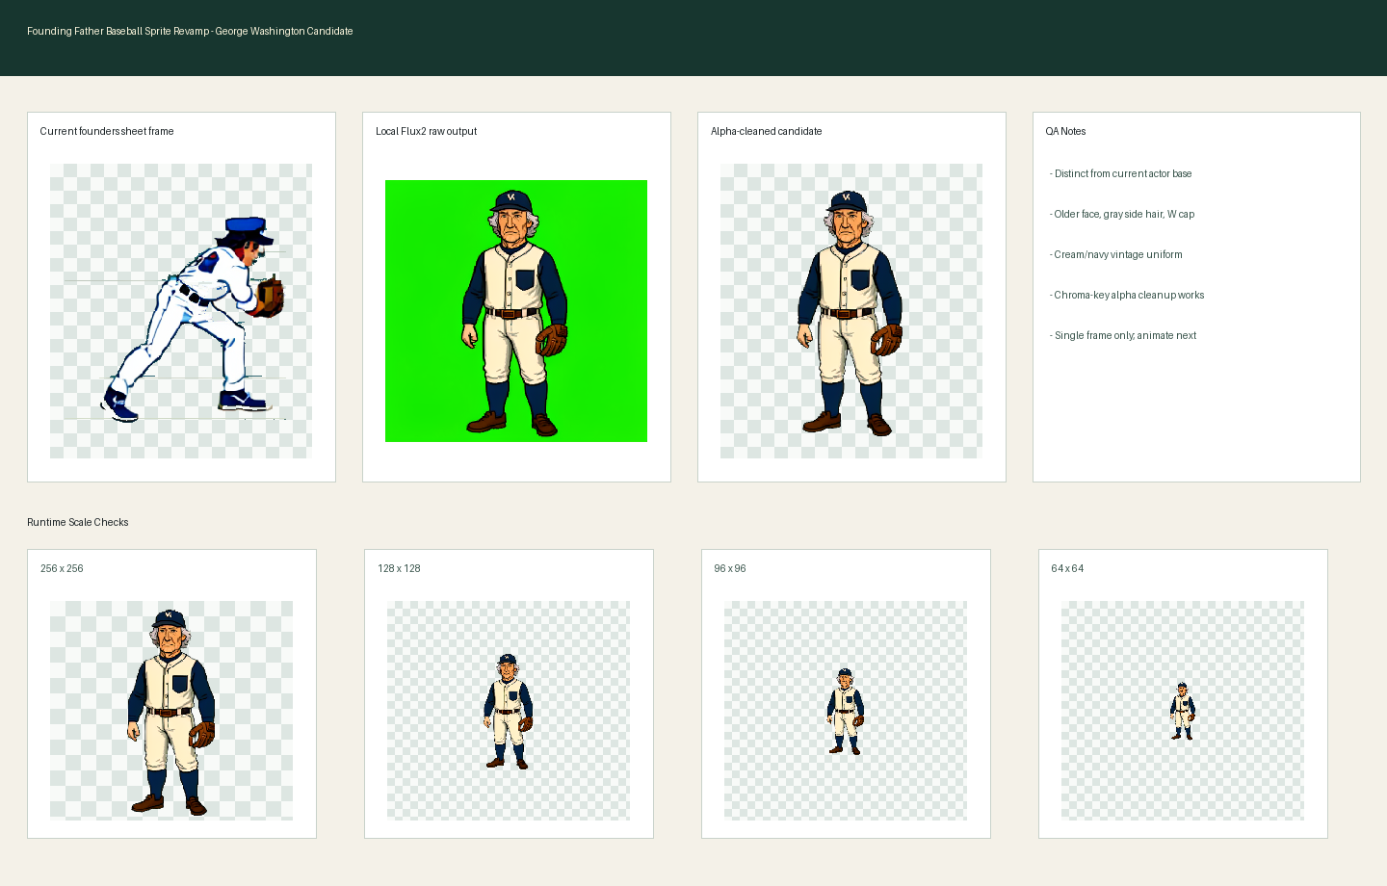The image size is (1387, 886).
Task: Select the 64 x 64 scale preview sprite
Action: [1183, 711]
